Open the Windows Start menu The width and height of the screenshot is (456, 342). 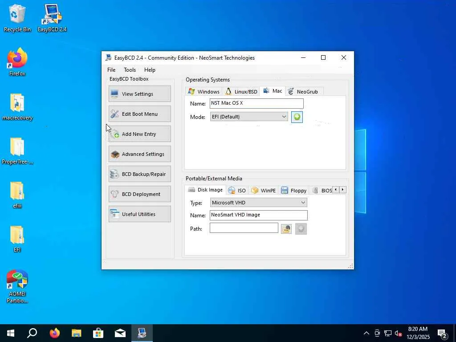(x=11, y=333)
